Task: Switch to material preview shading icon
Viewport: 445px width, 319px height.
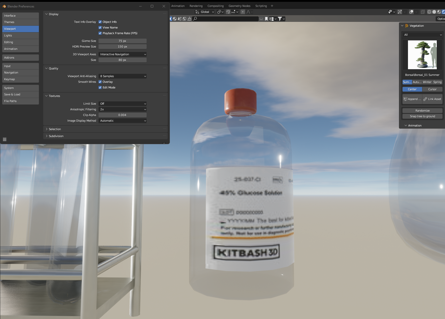Action: [x=439, y=12]
